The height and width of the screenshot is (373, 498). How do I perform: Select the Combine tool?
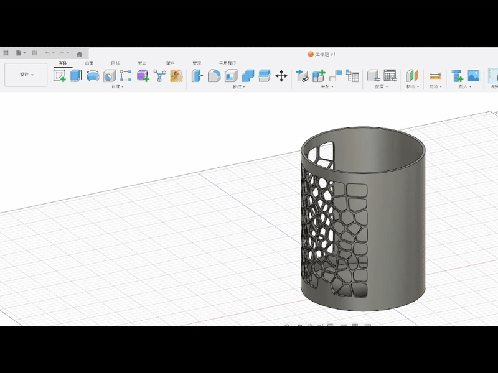(248, 76)
